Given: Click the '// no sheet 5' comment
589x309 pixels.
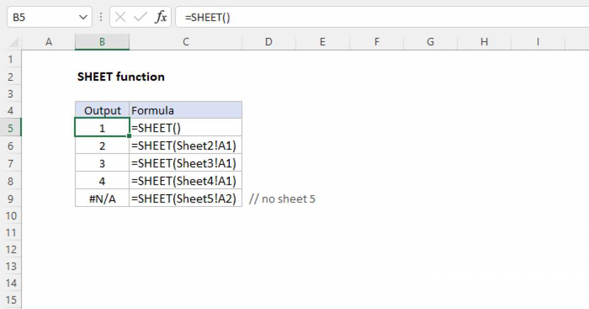Looking at the screenshot, I should [x=282, y=199].
